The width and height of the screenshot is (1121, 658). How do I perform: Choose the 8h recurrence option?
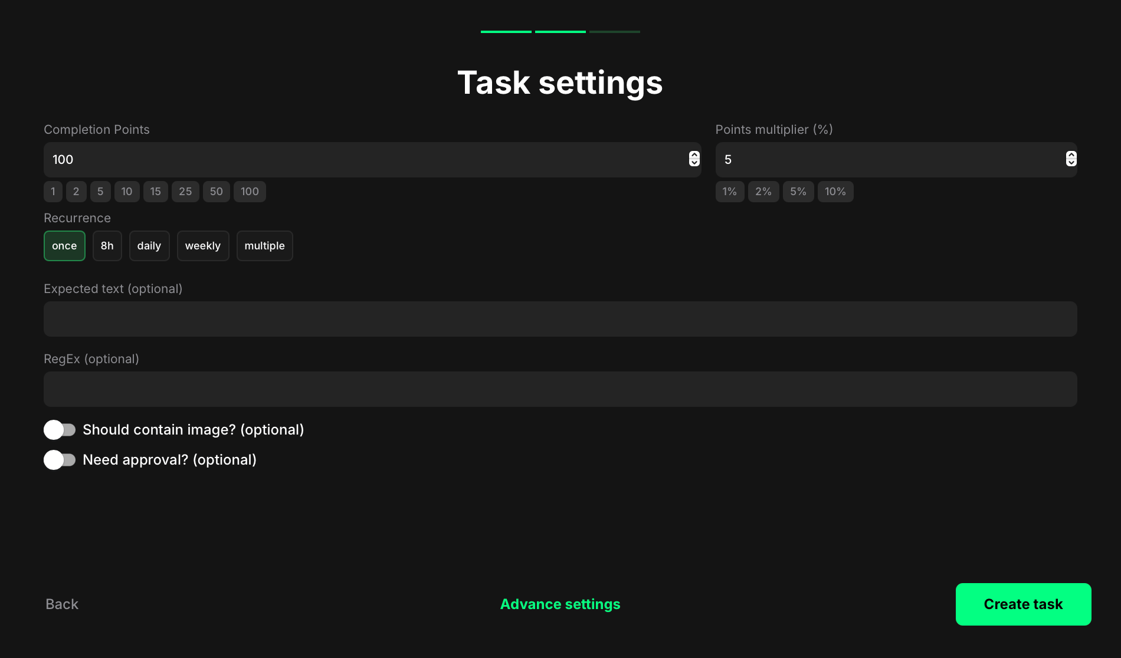point(107,246)
